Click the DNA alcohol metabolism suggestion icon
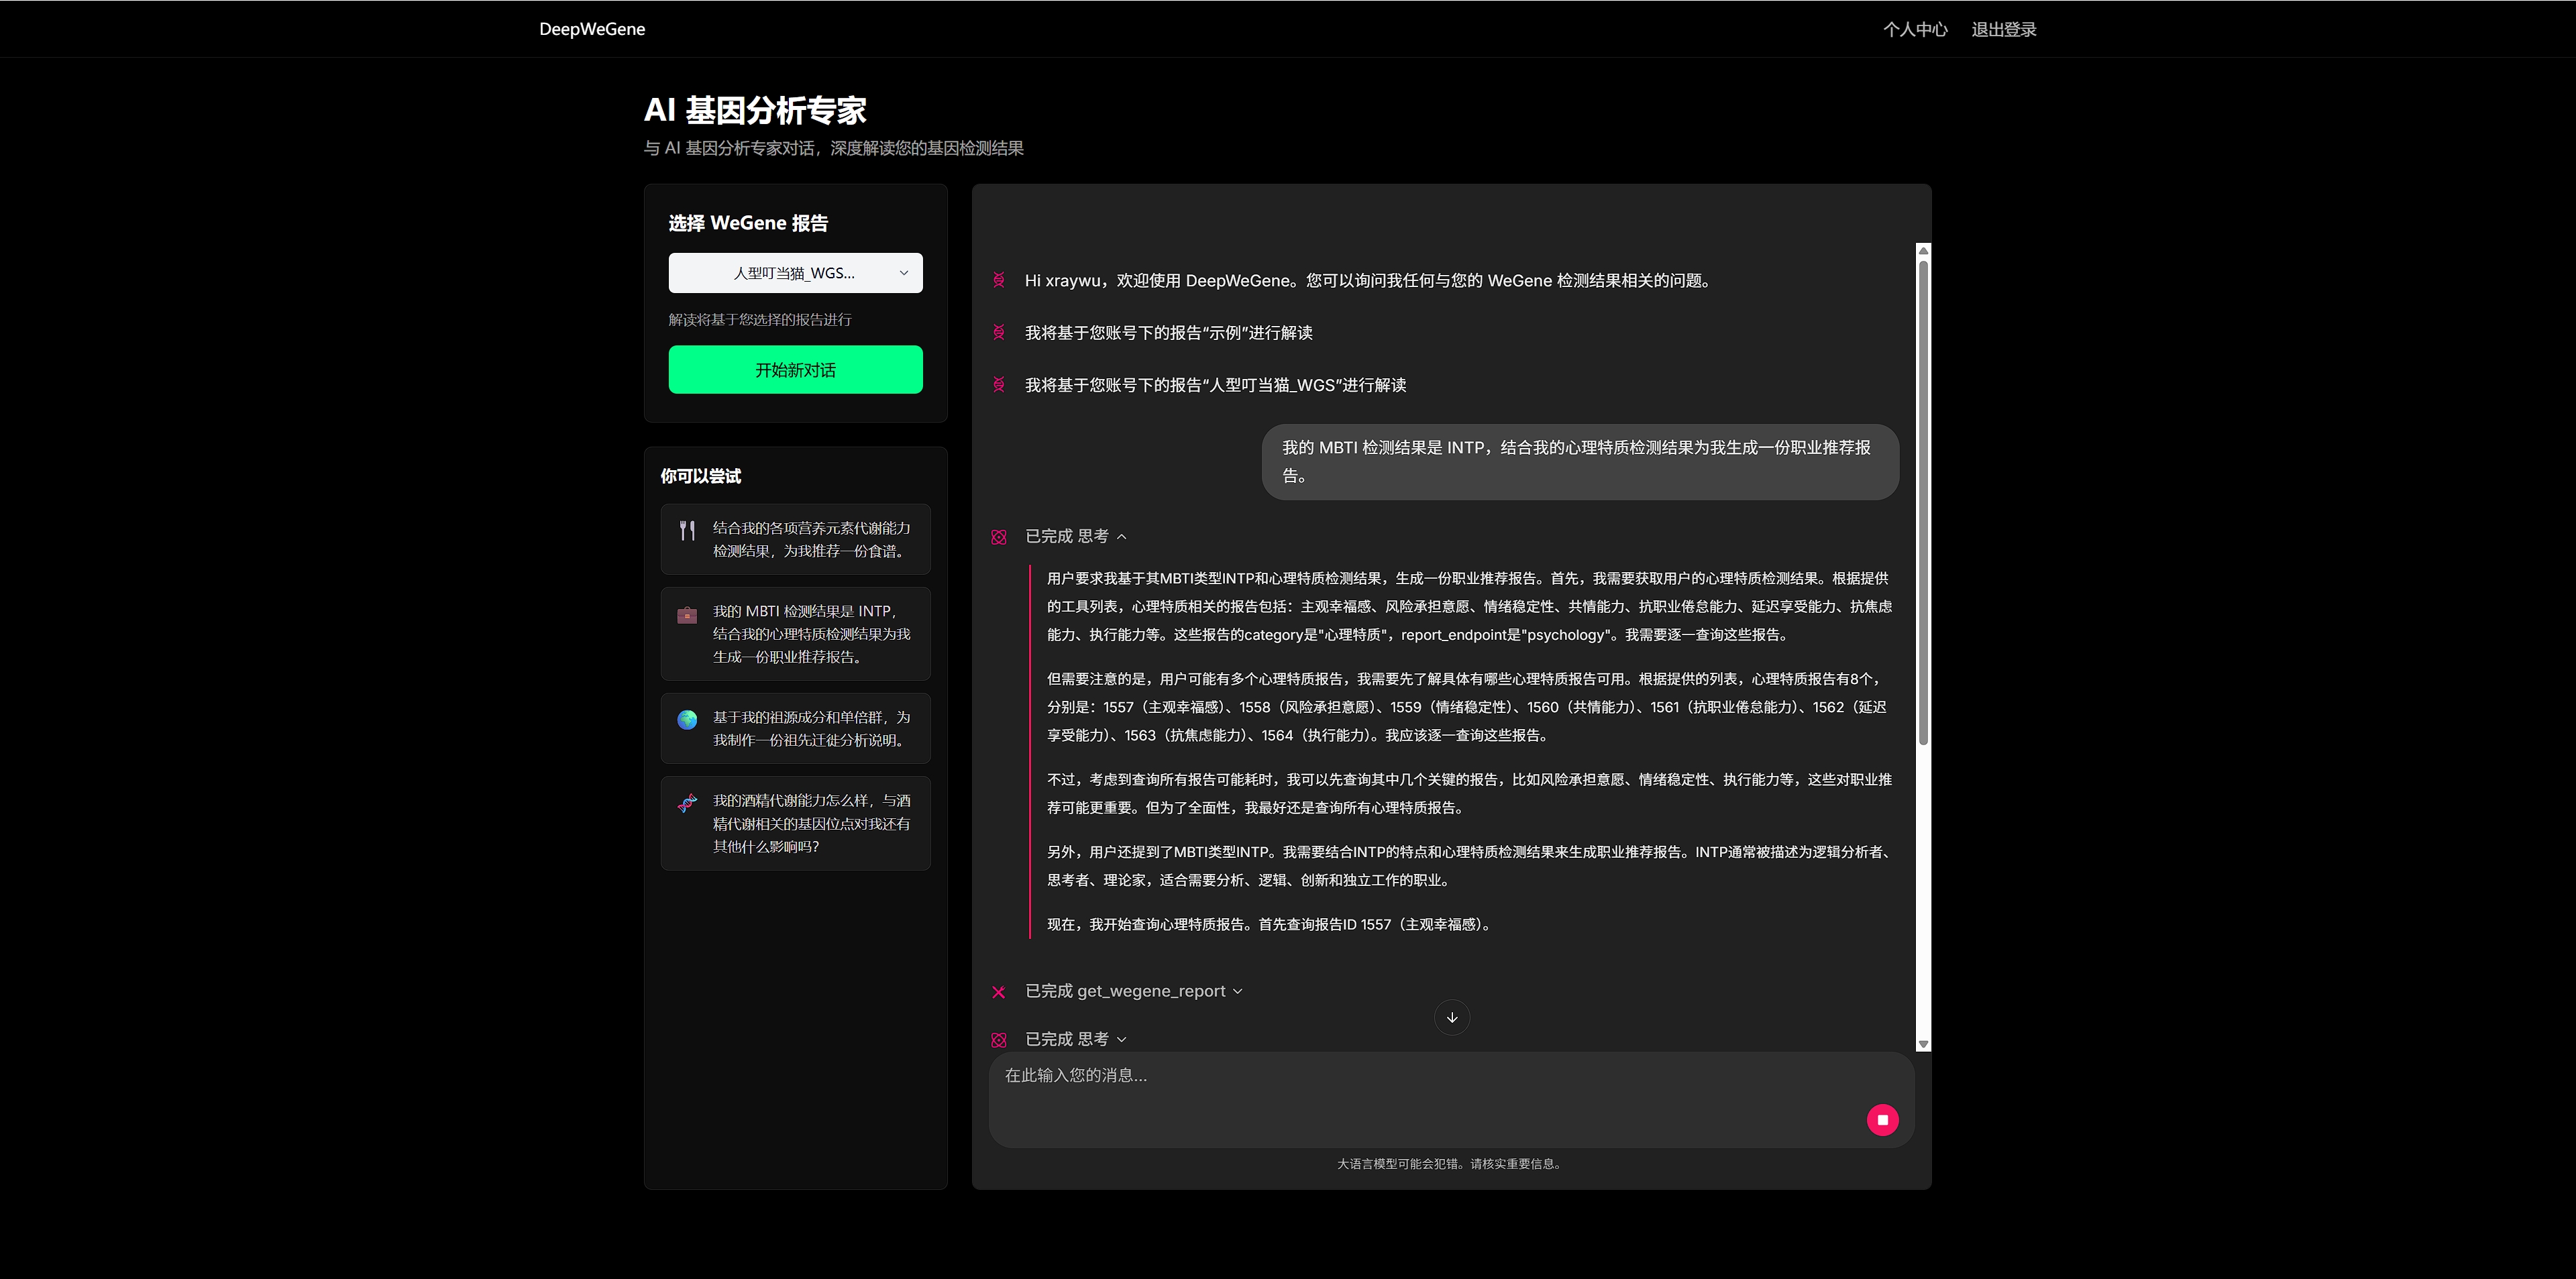This screenshot has height=1279, width=2576. pyautogui.click(x=687, y=803)
